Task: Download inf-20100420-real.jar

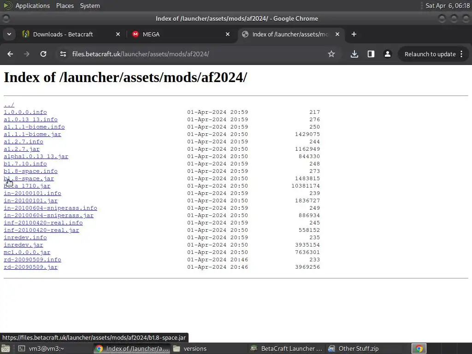Action: point(41,230)
